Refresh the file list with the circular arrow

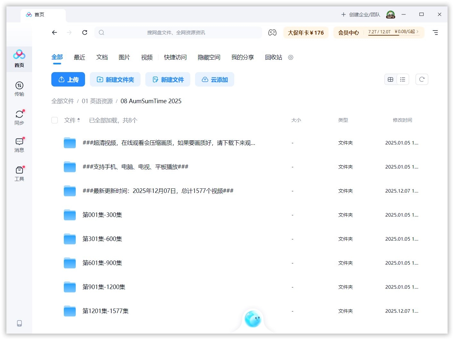click(422, 79)
